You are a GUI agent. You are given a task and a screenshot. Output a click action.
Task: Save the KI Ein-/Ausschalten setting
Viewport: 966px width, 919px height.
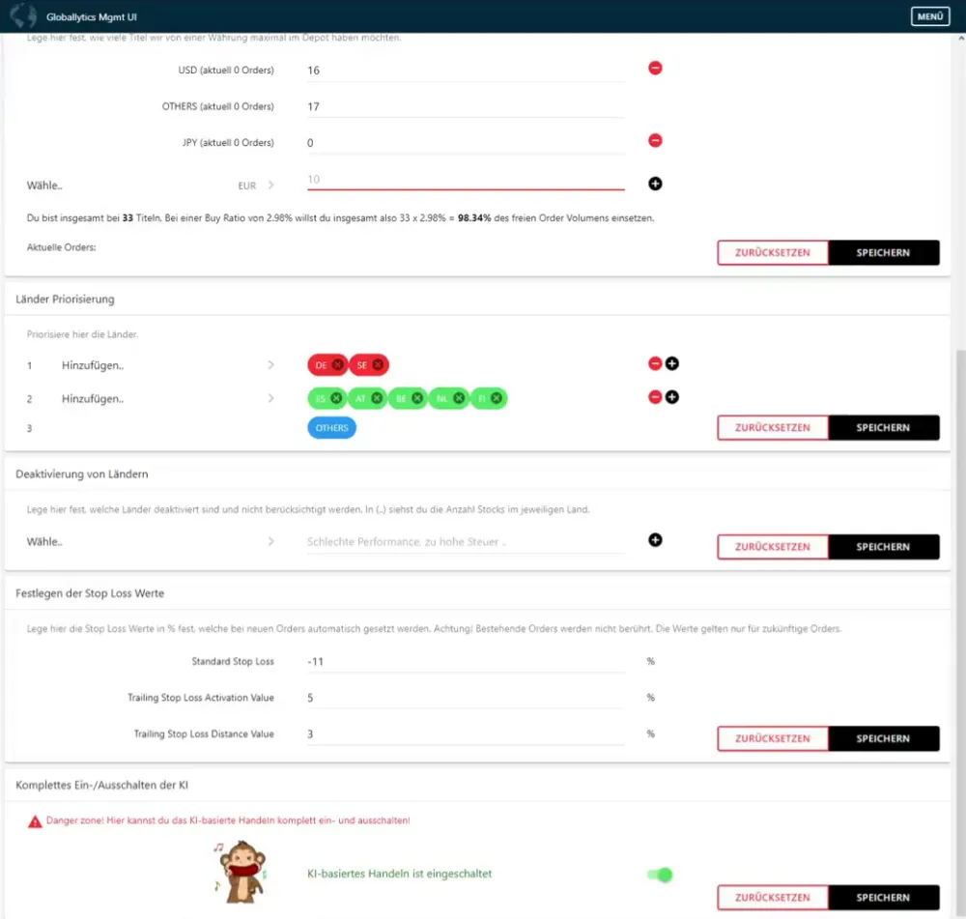884,898
